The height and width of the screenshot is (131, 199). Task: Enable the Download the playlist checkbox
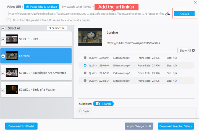pyautogui.click(x=9, y=20)
